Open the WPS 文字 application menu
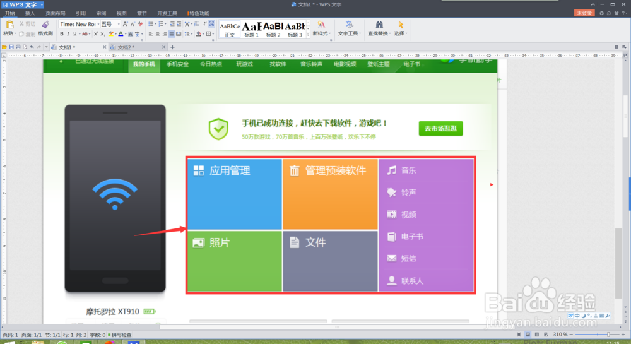The height and width of the screenshot is (344, 631). click(23, 4)
